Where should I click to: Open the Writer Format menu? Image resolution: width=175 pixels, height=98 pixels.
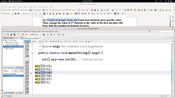click(20, 7)
